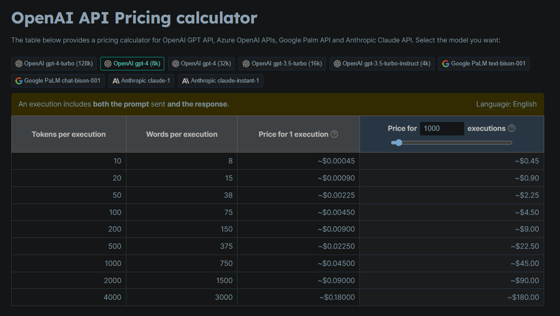The height and width of the screenshot is (316, 560).
Task: Open the Language: English selector
Action: click(x=506, y=104)
